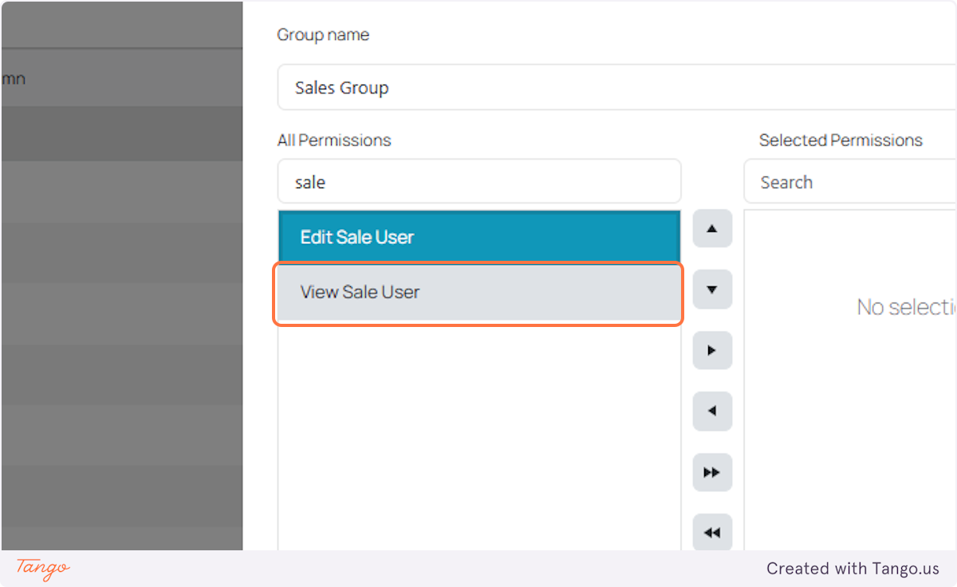957x587 pixels.
Task: Move permission back left with single arrow
Action: click(x=712, y=412)
